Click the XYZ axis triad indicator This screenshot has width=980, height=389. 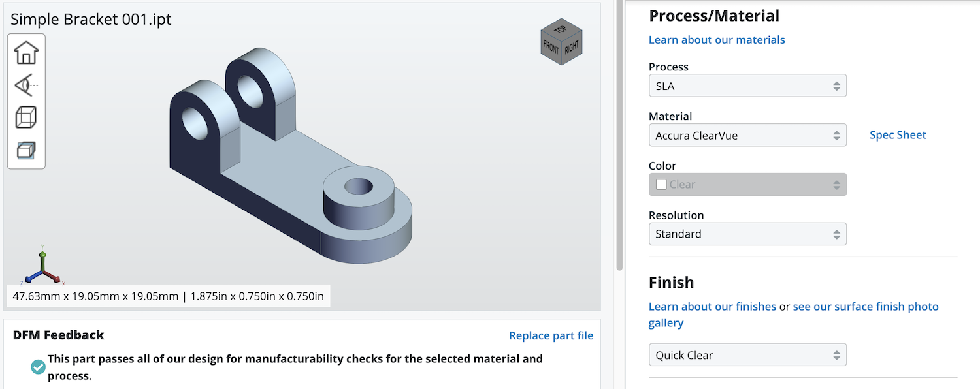pyautogui.click(x=41, y=268)
